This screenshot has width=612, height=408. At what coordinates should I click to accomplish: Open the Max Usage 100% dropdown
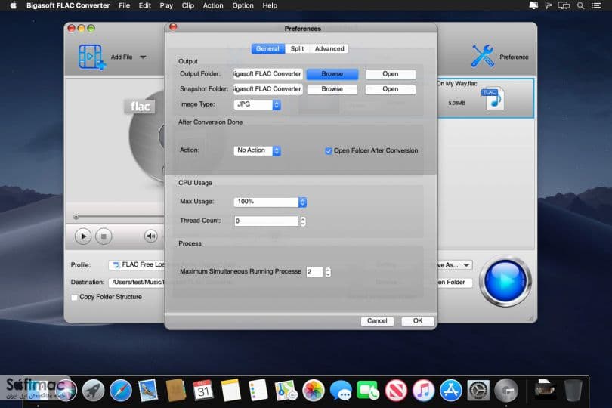tap(270, 202)
